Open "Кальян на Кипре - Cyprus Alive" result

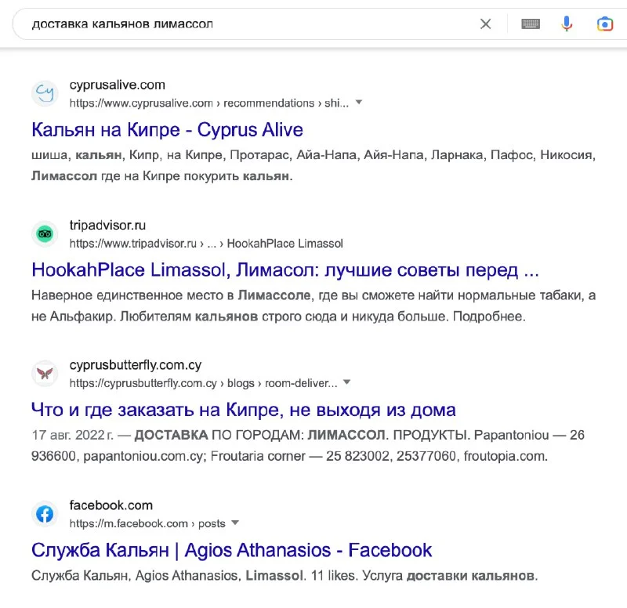(167, 129)
